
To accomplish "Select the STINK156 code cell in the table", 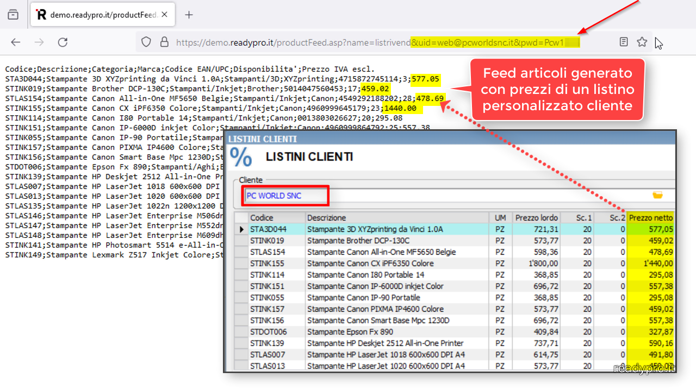I will pyautogui.click(x=277, y=320).
